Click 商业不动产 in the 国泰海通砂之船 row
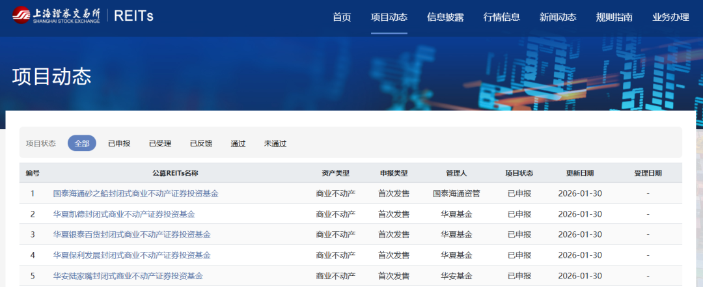Image resolution: width=703 pixels, height=287 pixels. 336,194
